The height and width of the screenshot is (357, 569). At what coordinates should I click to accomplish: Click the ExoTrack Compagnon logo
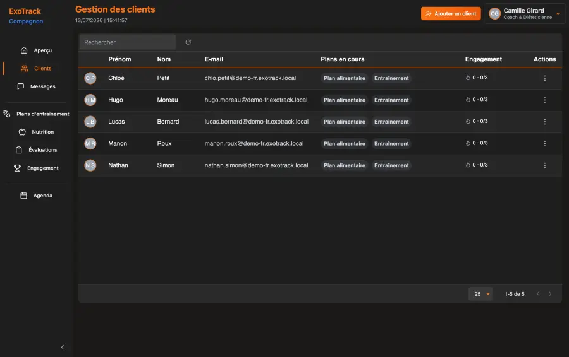26,16
